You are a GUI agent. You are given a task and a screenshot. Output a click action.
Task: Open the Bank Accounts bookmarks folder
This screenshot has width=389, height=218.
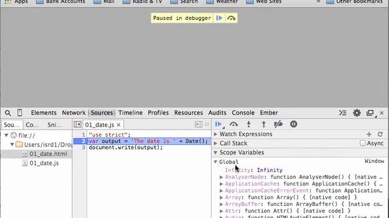pos(61,2)
